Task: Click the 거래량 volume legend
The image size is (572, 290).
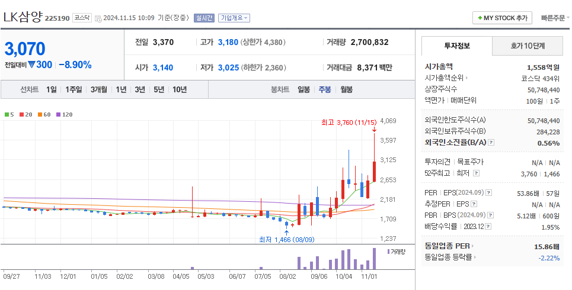Action: (x=396, y=252)
